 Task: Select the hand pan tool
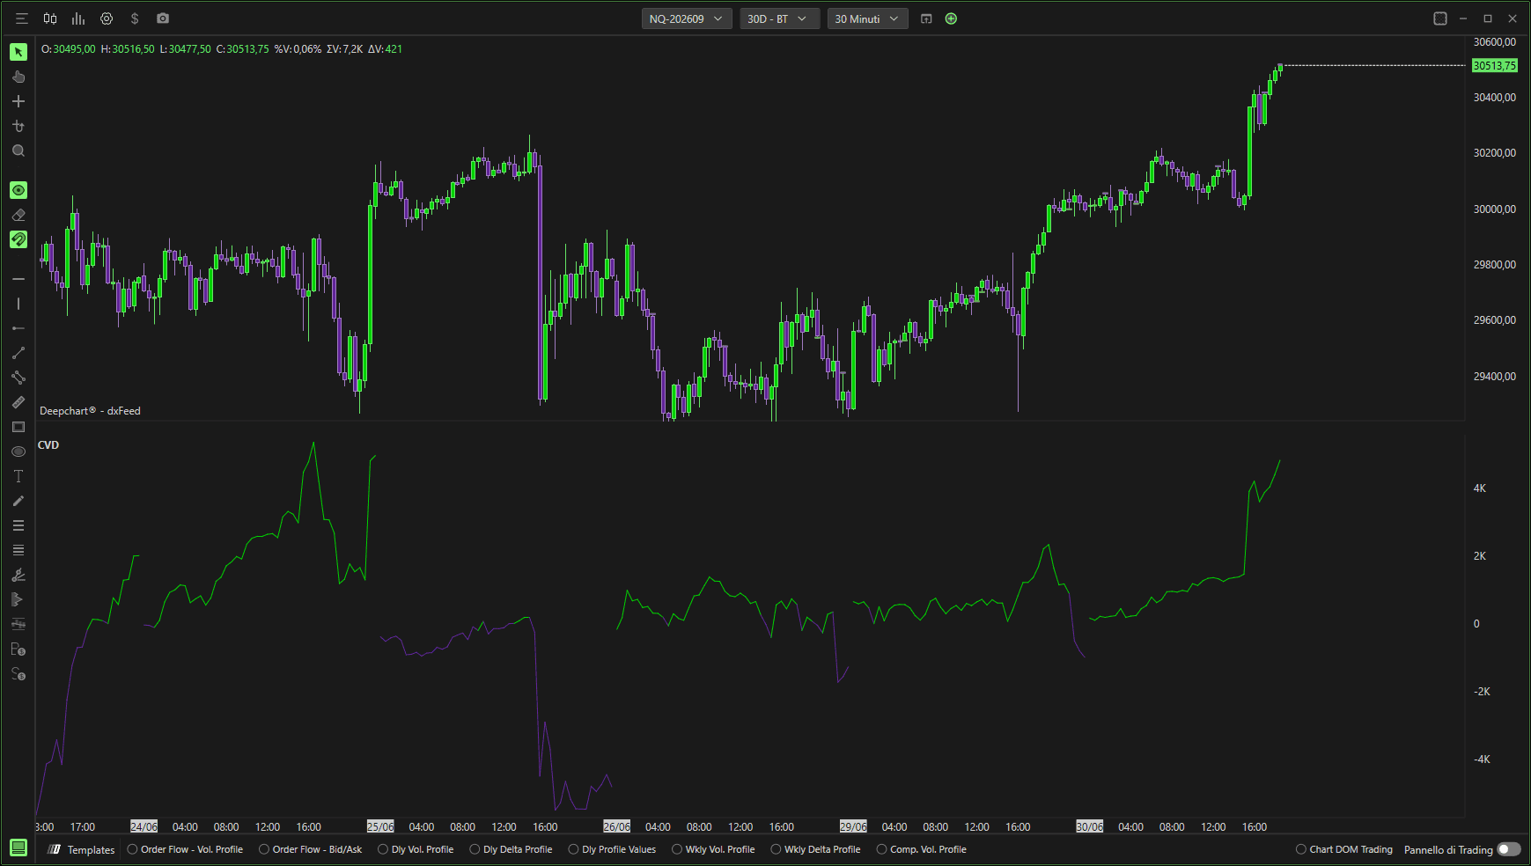pos(18,77)
